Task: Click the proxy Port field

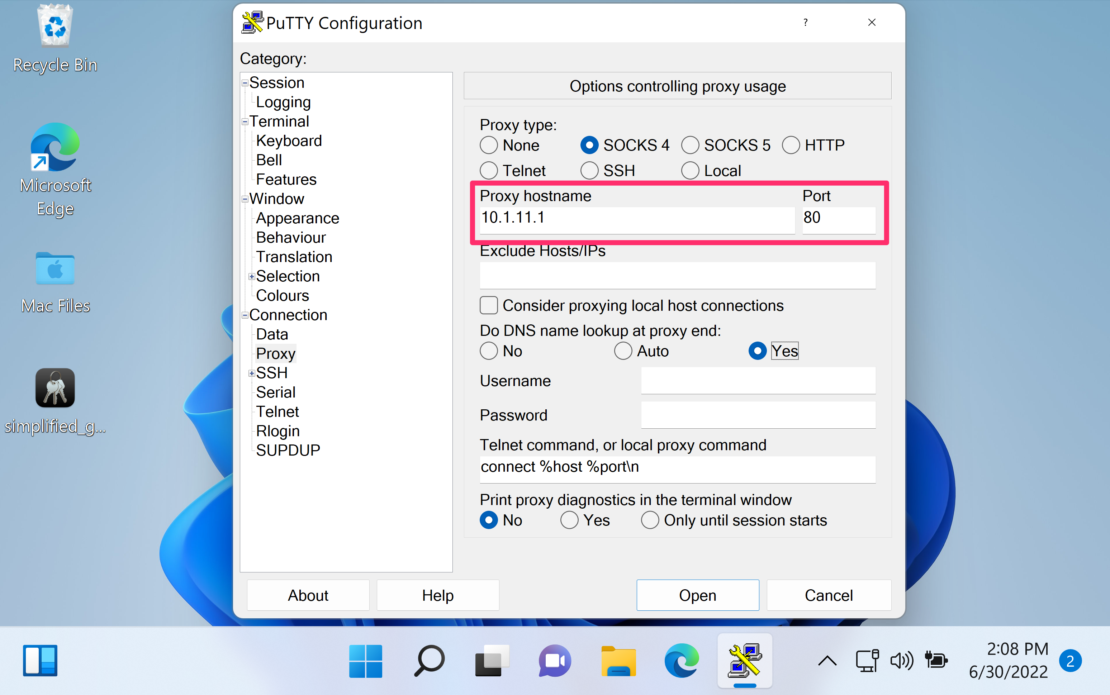Action: pos(839,220)
